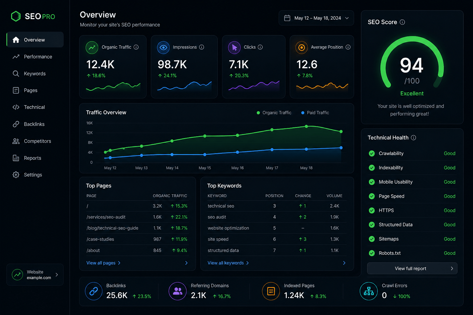
Task: Click the Organic Traffic trend icon
Action: [x=92, y=47]
